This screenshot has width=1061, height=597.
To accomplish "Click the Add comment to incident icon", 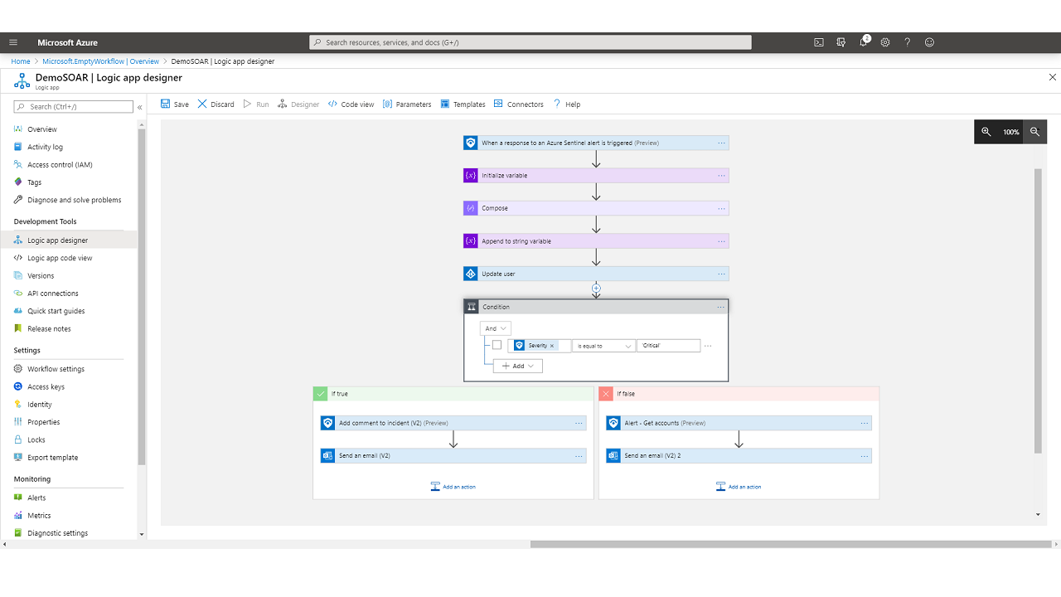I will (x=328, y=423).
